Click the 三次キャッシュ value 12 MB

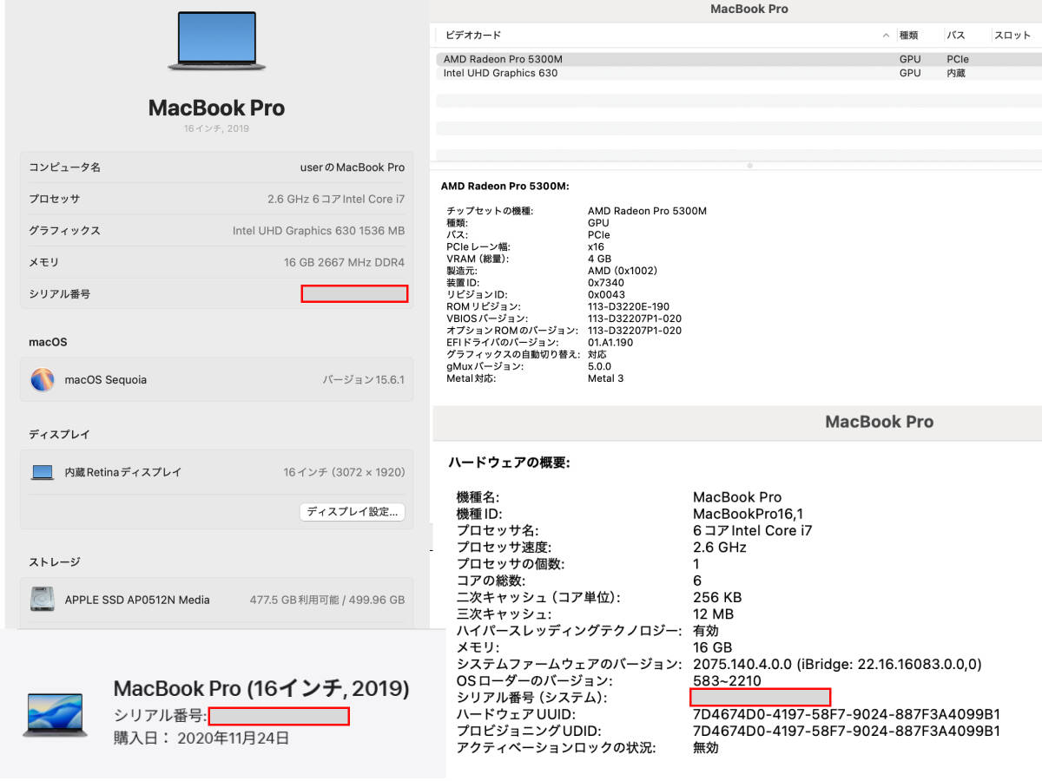click(713, 614)
